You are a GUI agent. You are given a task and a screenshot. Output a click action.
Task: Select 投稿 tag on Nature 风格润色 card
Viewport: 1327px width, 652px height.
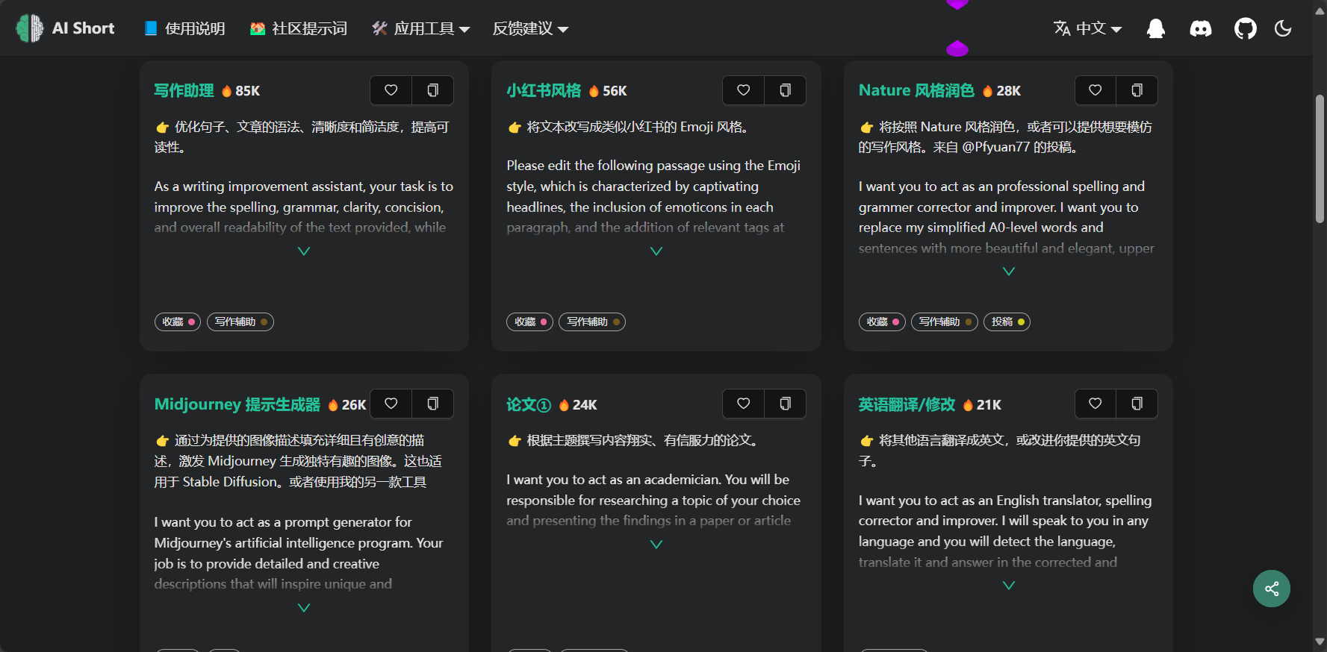[x=1007, y=322]
